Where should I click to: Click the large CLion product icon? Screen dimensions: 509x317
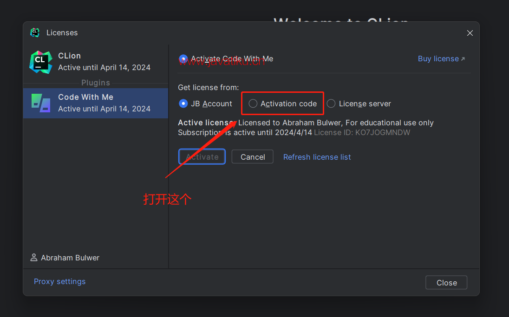pyautogui.click(x=41, y=62)
